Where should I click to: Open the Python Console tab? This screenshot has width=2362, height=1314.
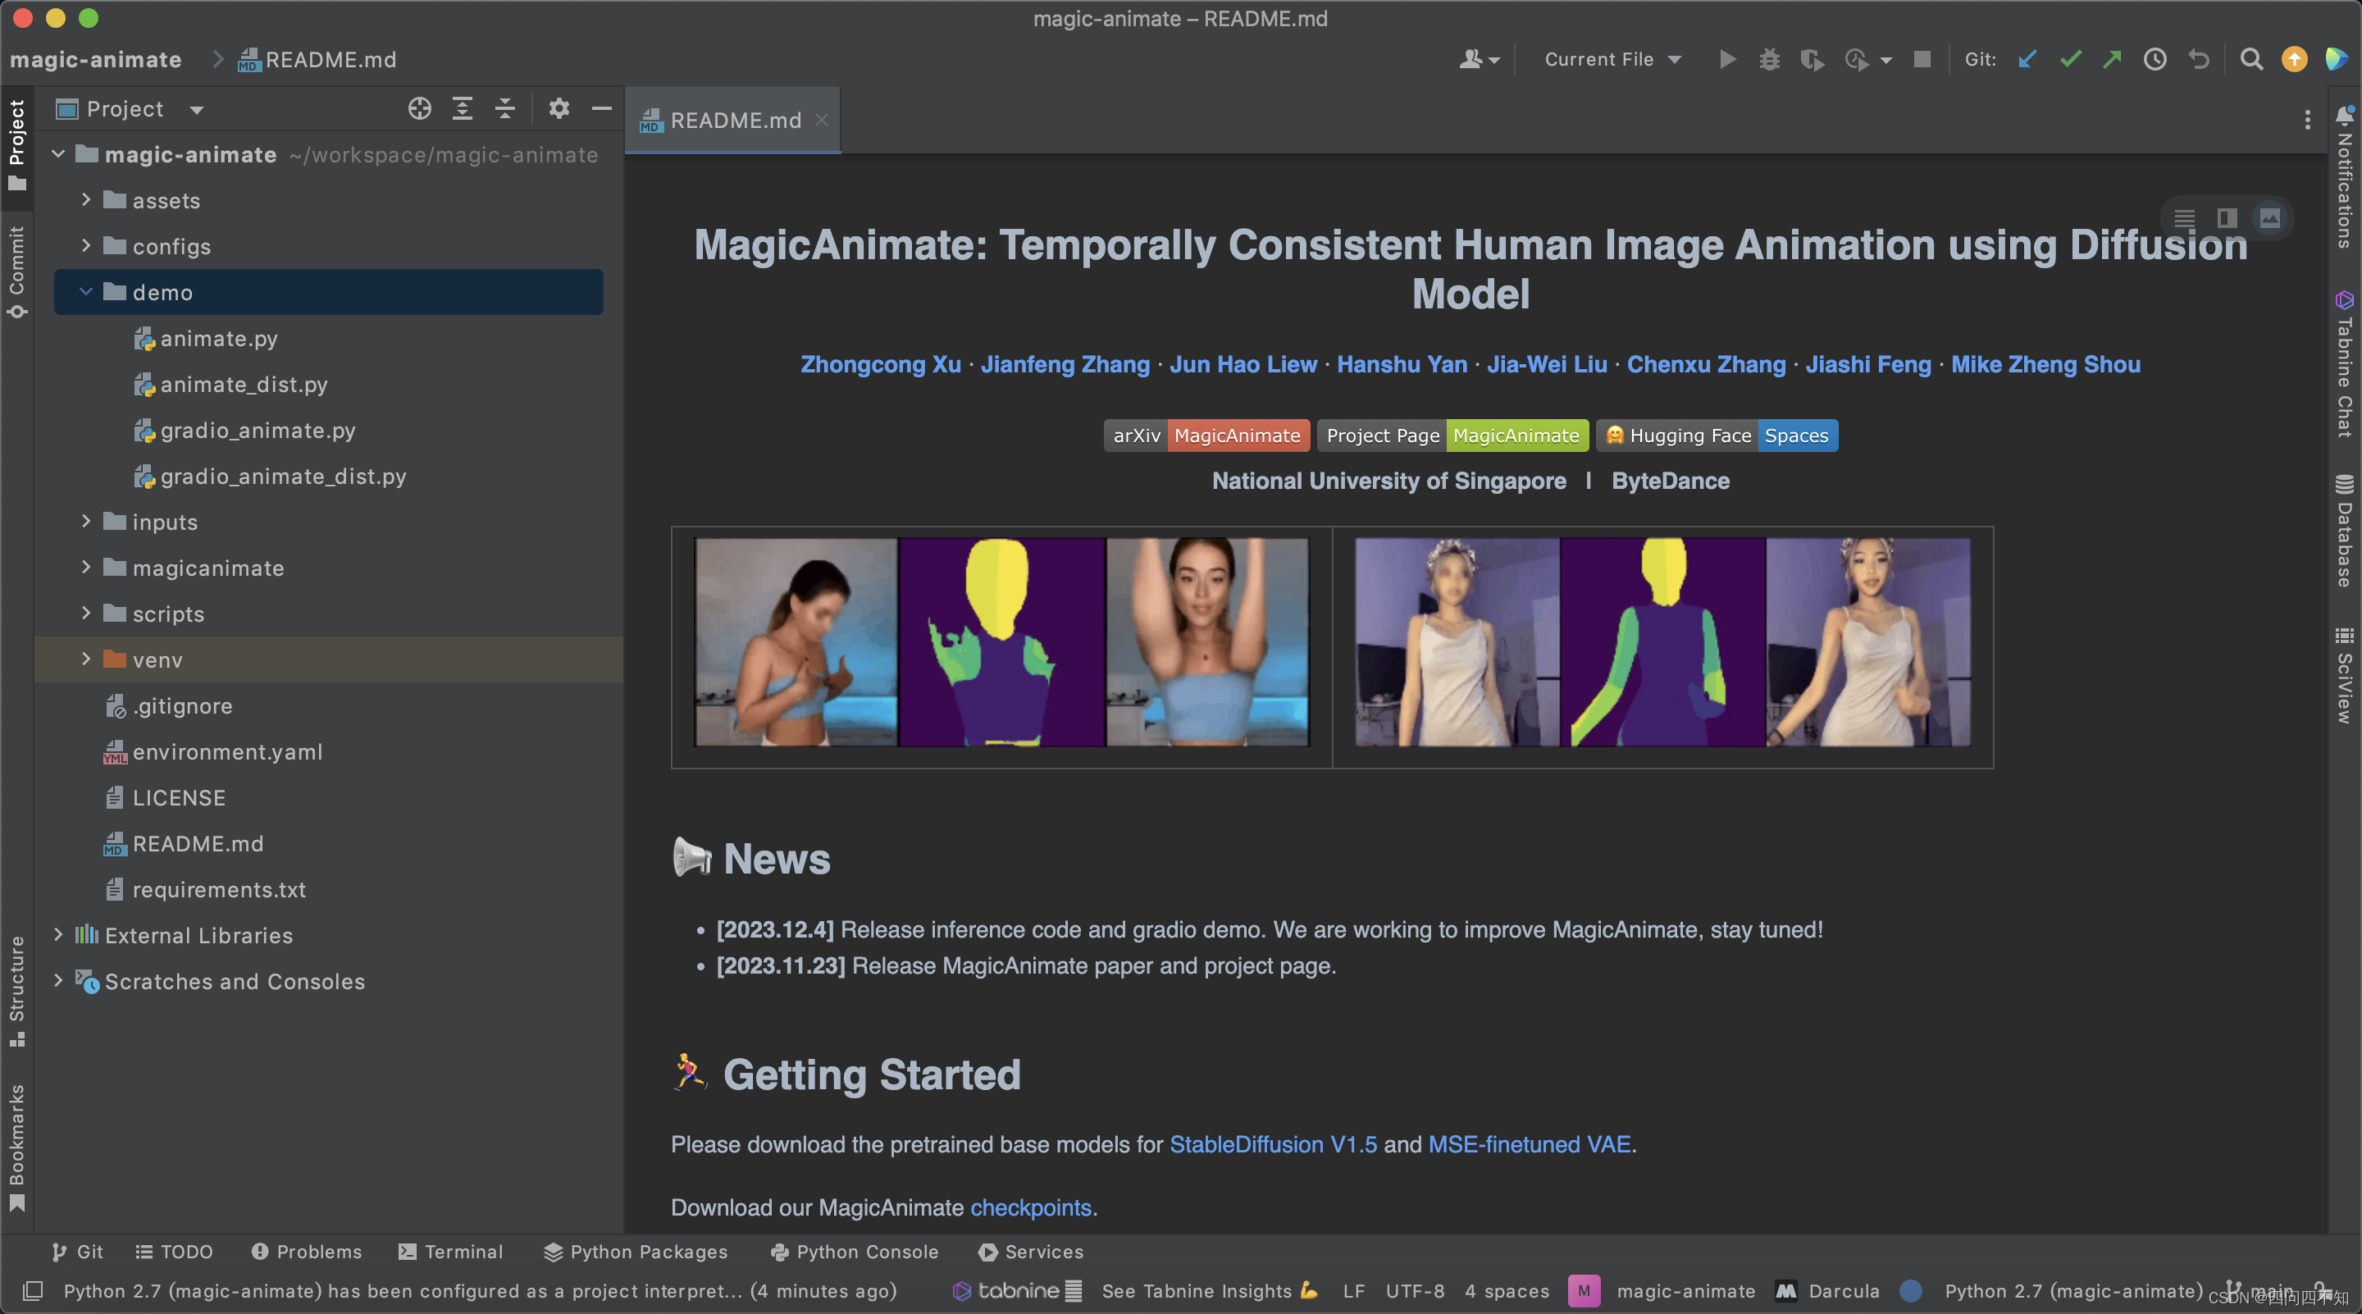[855, 1252]
